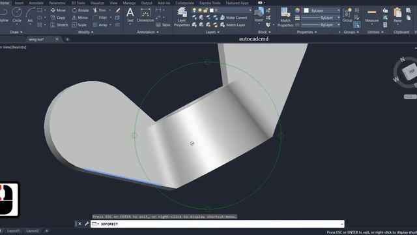Click the Realistic visual style label
Image resolution: width=417 pixels, height=235 pixels.
pos(18,47)
